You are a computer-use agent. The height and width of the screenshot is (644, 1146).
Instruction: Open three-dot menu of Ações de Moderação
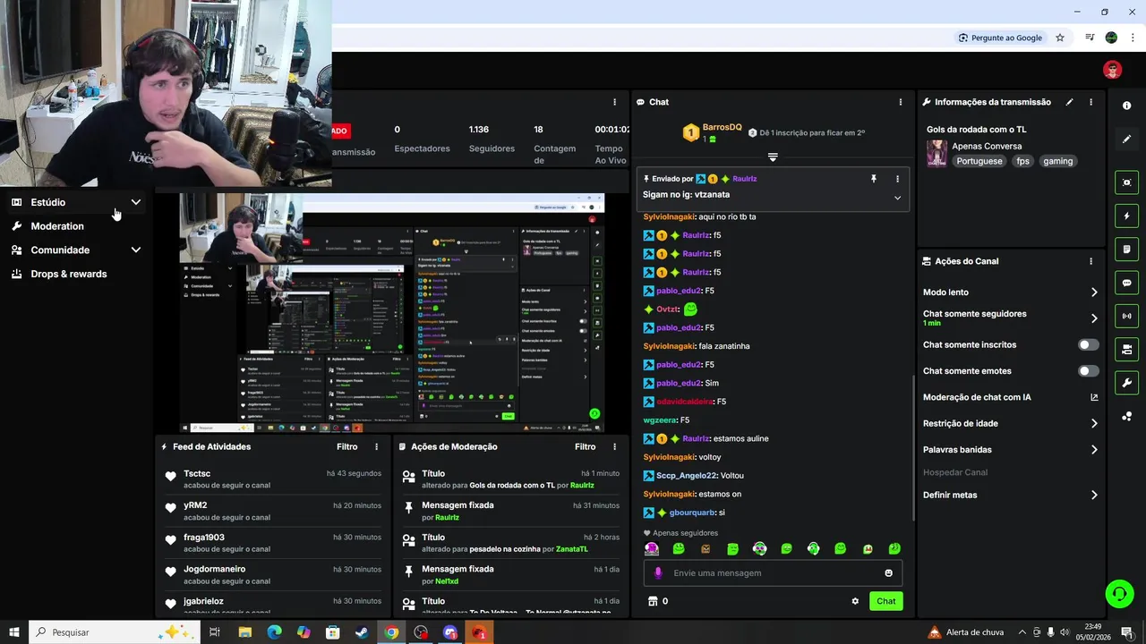(x=614, y=446)
